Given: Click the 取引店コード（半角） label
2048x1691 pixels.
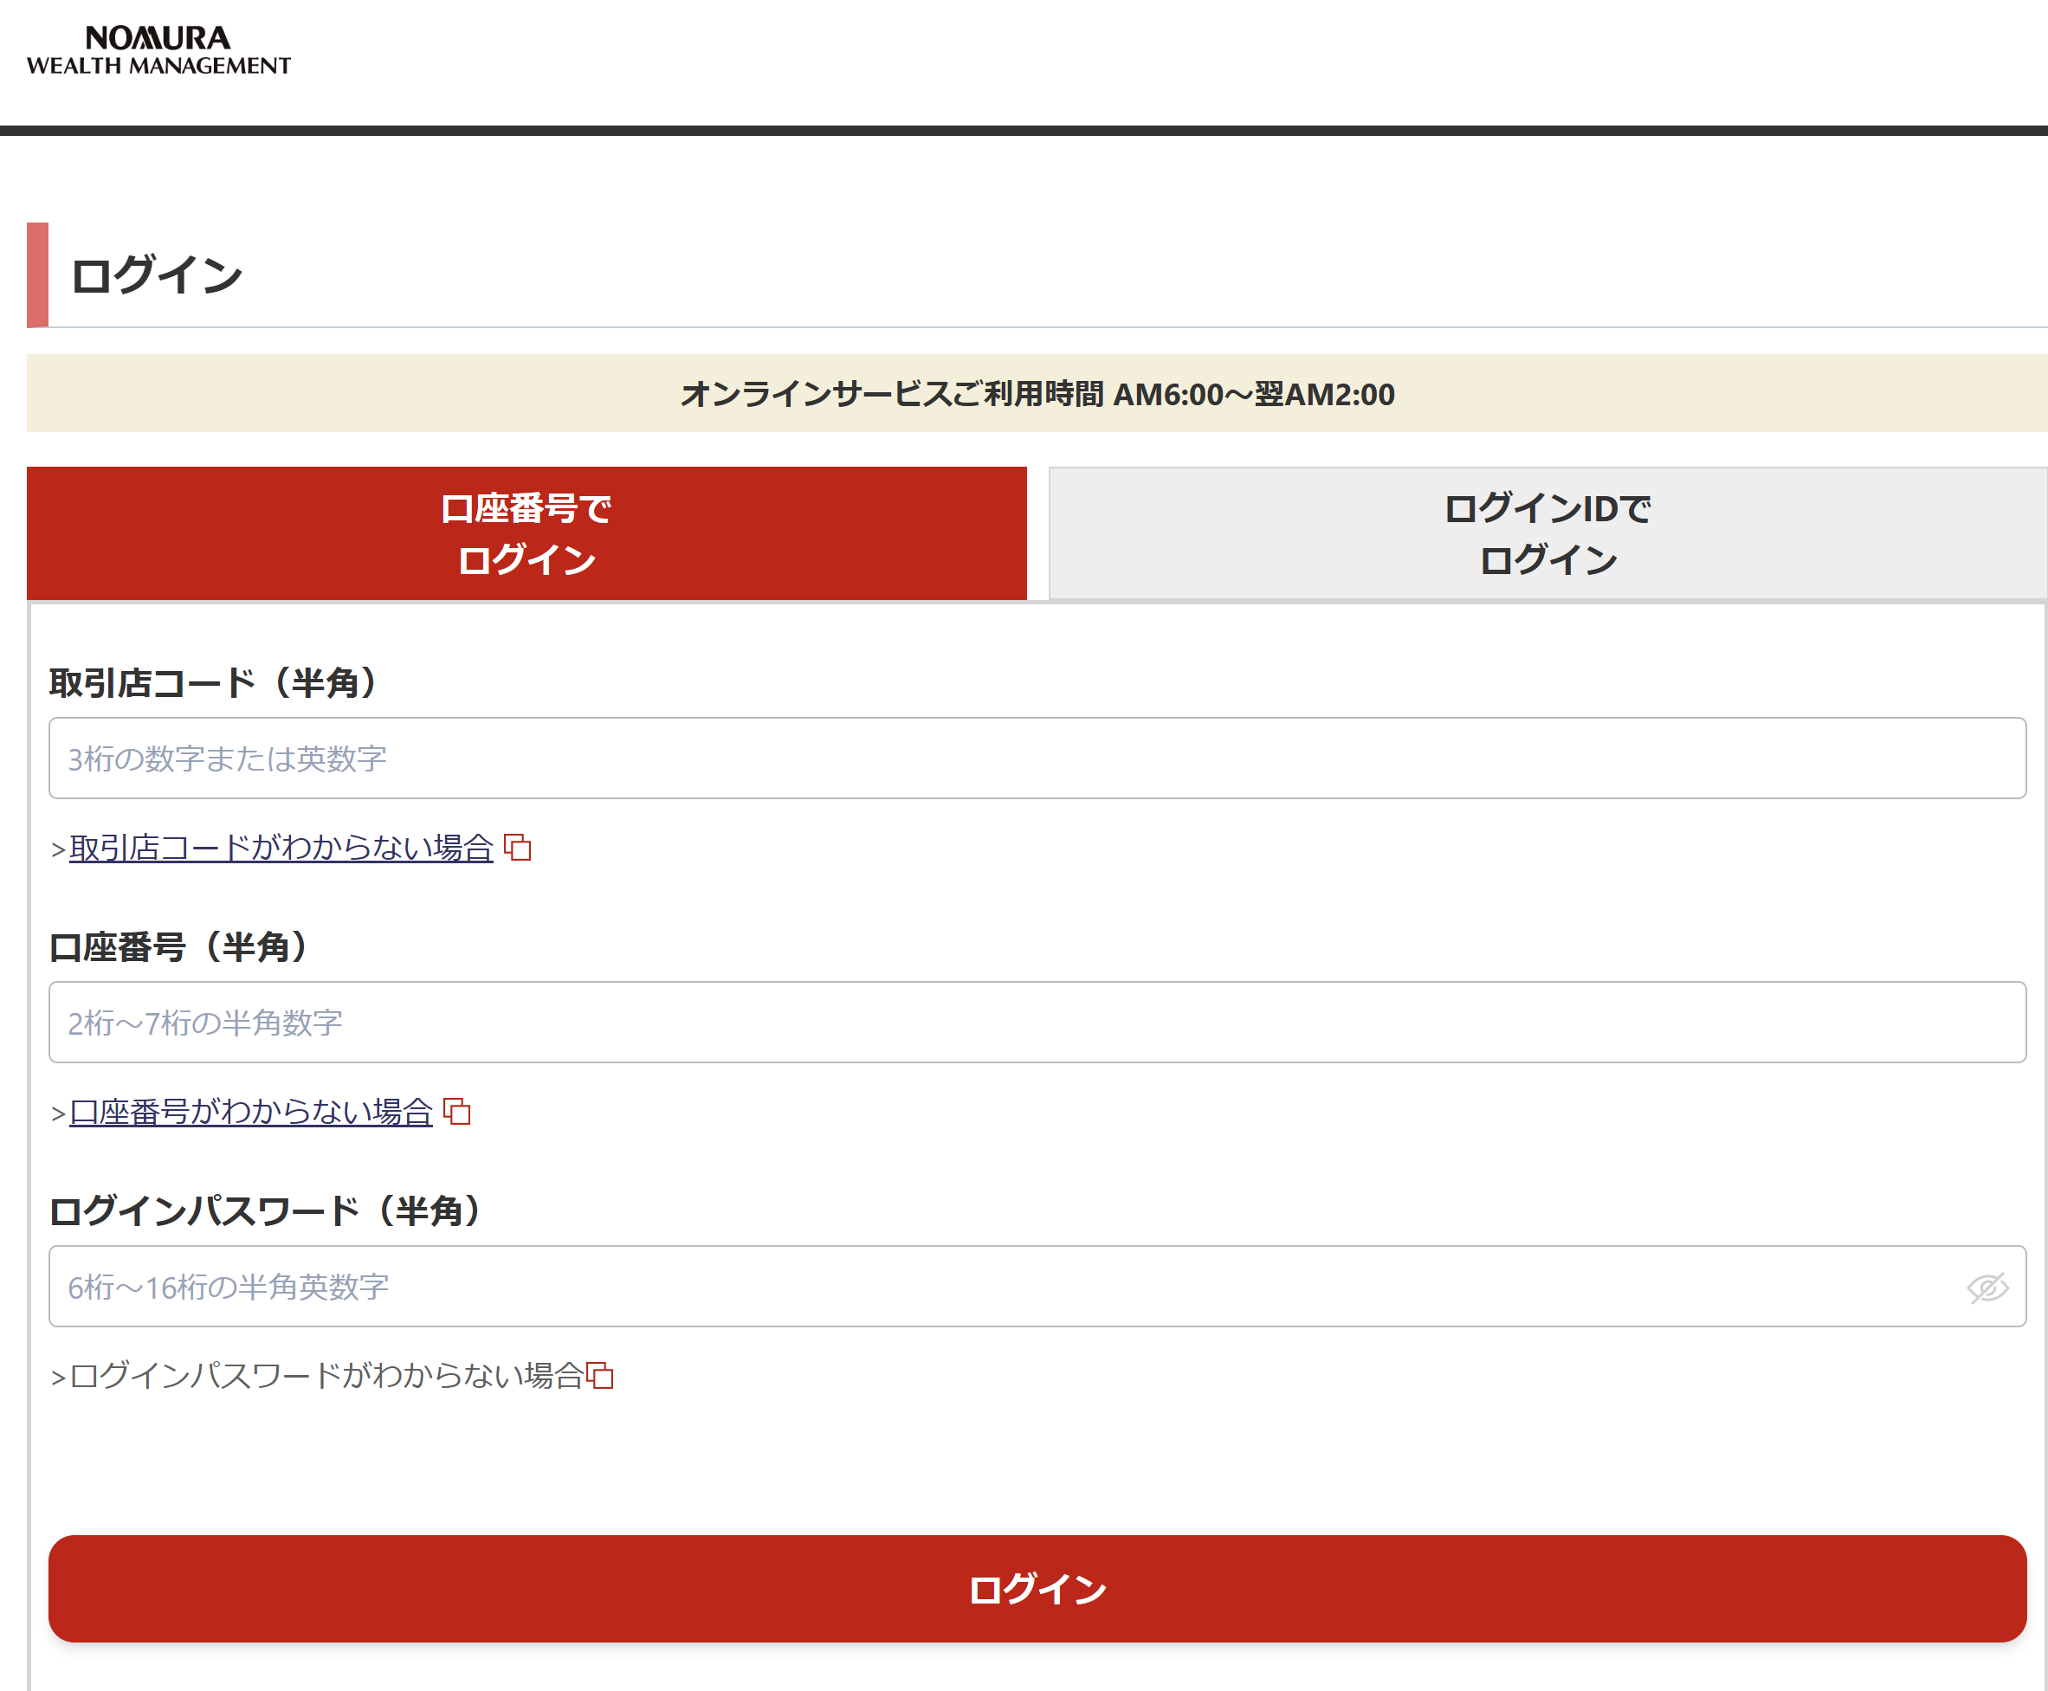Looking at the screenshot, I should tap(213, 683).
